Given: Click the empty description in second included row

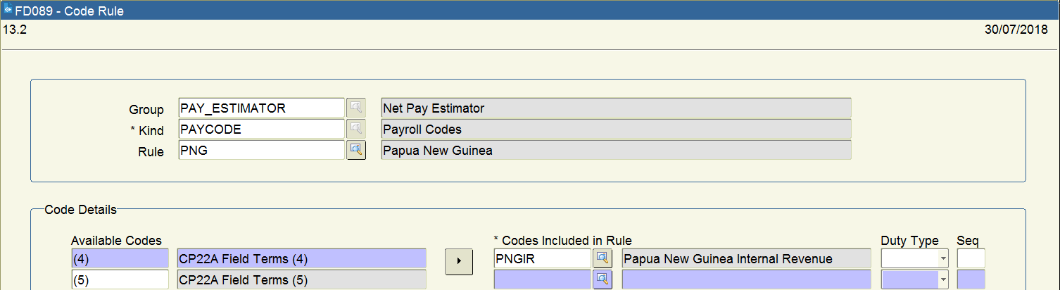Looking at the screenshot, I should tap(746, 279).
